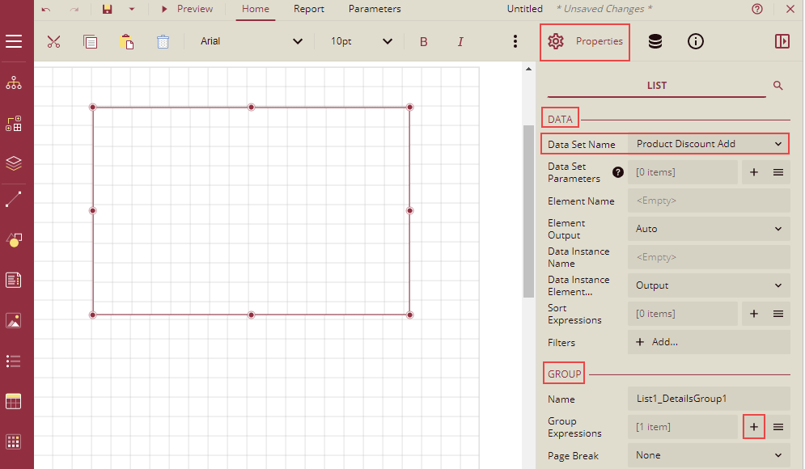Add a filter with Add... button
Image resolution: width=805 pixels, height=469 pixels.
[709, 342]
